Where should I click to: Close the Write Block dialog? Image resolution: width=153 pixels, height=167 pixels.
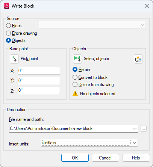pos(147,6)
